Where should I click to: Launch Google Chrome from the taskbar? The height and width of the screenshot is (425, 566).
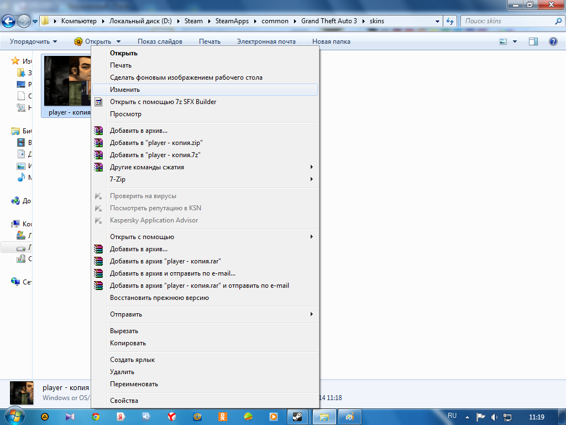[x=96, y=417]
